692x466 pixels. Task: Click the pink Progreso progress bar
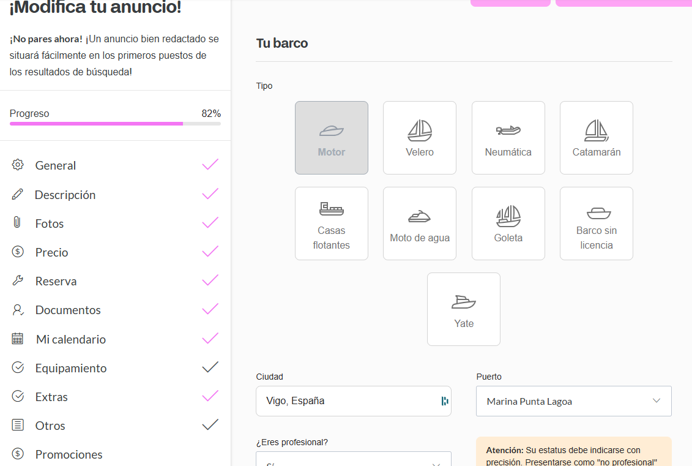pos(96,124)
